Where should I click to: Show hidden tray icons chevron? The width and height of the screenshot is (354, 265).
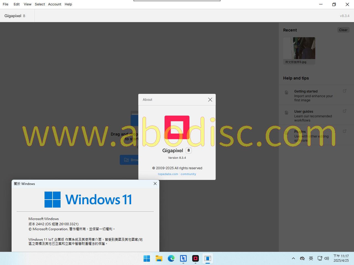(x=293, y=258)
